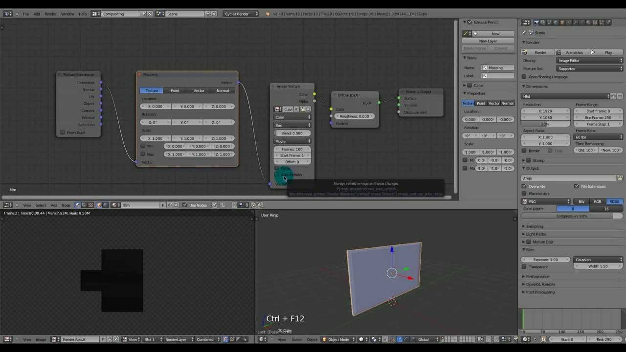Click the Blender info editor icon
Screen dimensions: 626x352
click(8, 14)
